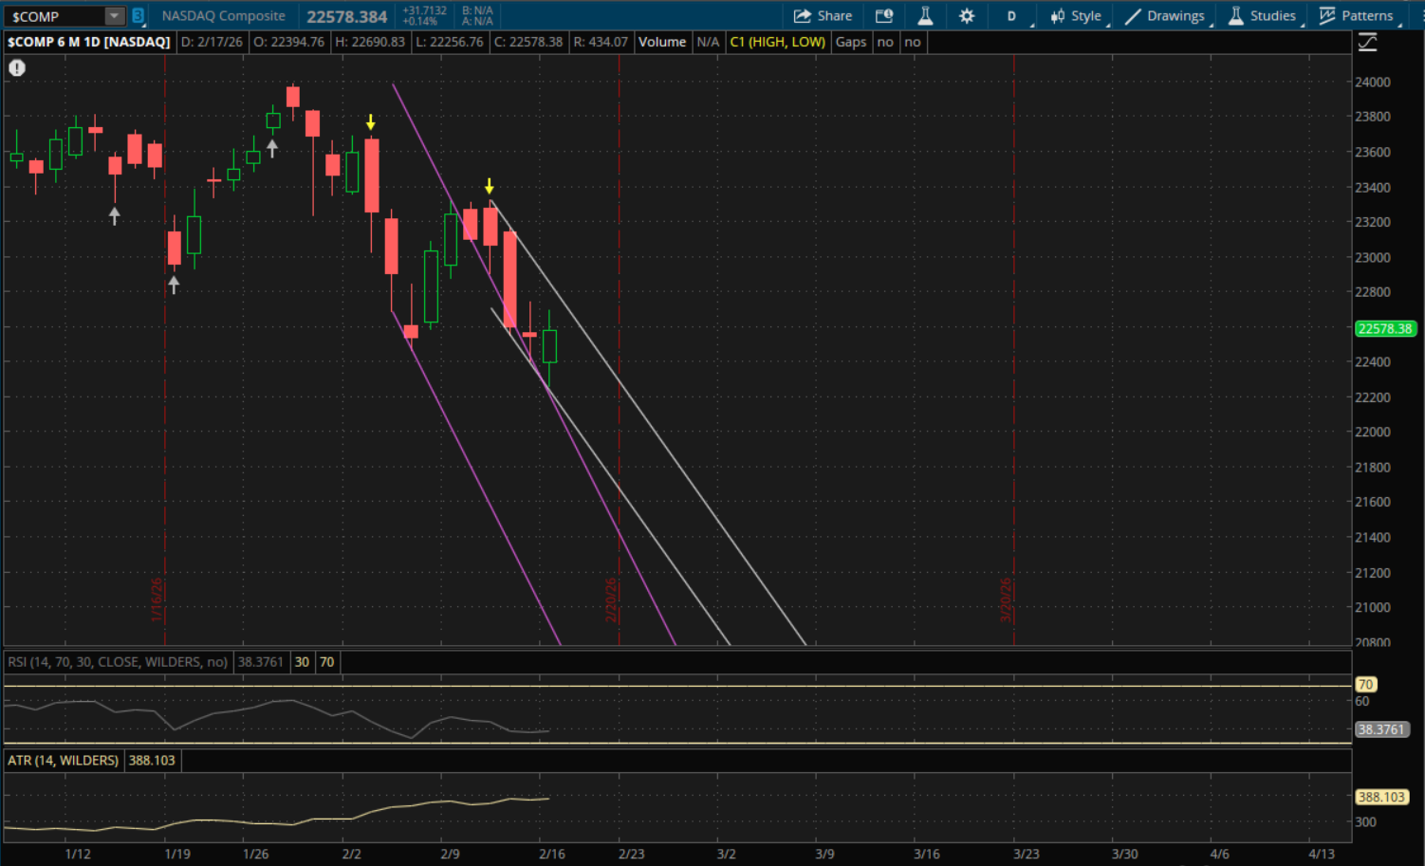The image size is (1425, 866).
Task: Click the green 22578.38 price bubble
Action: (1384, 329)
